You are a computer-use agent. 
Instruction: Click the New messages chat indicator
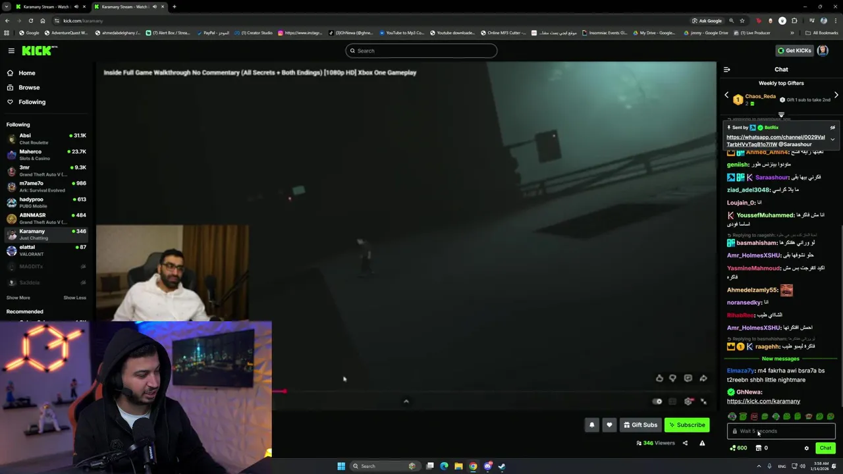click(x=780, y=359)
